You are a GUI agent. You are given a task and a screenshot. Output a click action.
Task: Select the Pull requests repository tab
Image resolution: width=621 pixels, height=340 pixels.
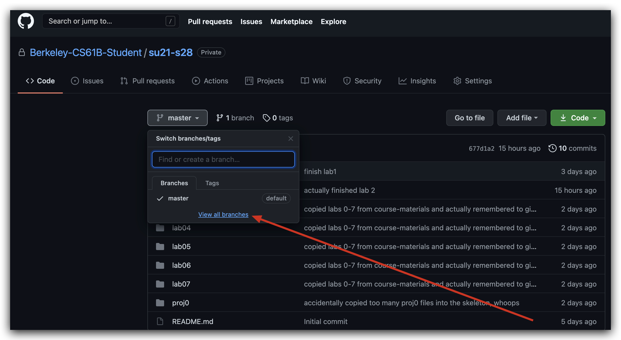(x=147, y=81)
